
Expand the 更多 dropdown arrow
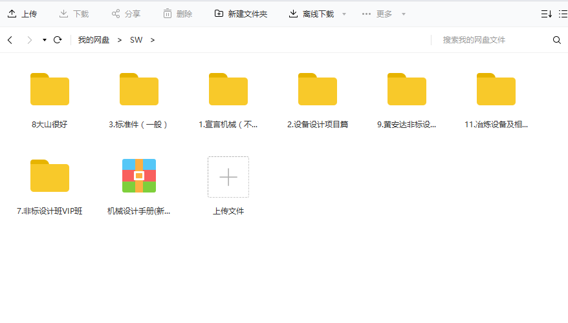tap(404, 14)
